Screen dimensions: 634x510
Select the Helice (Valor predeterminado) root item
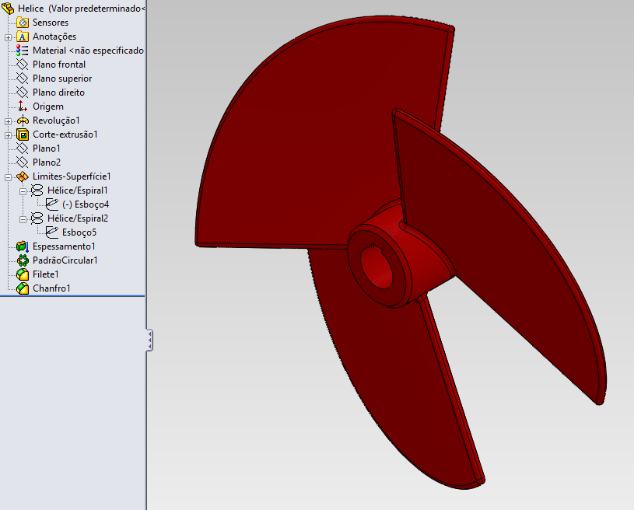pyautogui.click(x=81, y=9)
